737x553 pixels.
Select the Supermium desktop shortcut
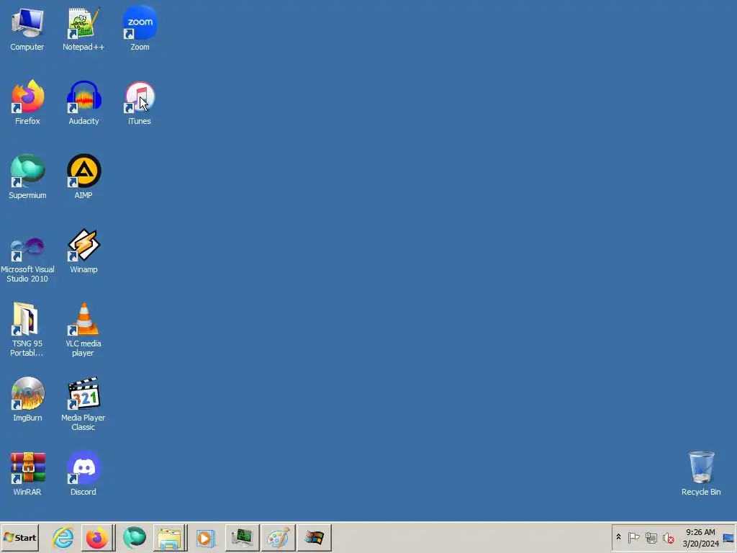[x=27, y=177]
